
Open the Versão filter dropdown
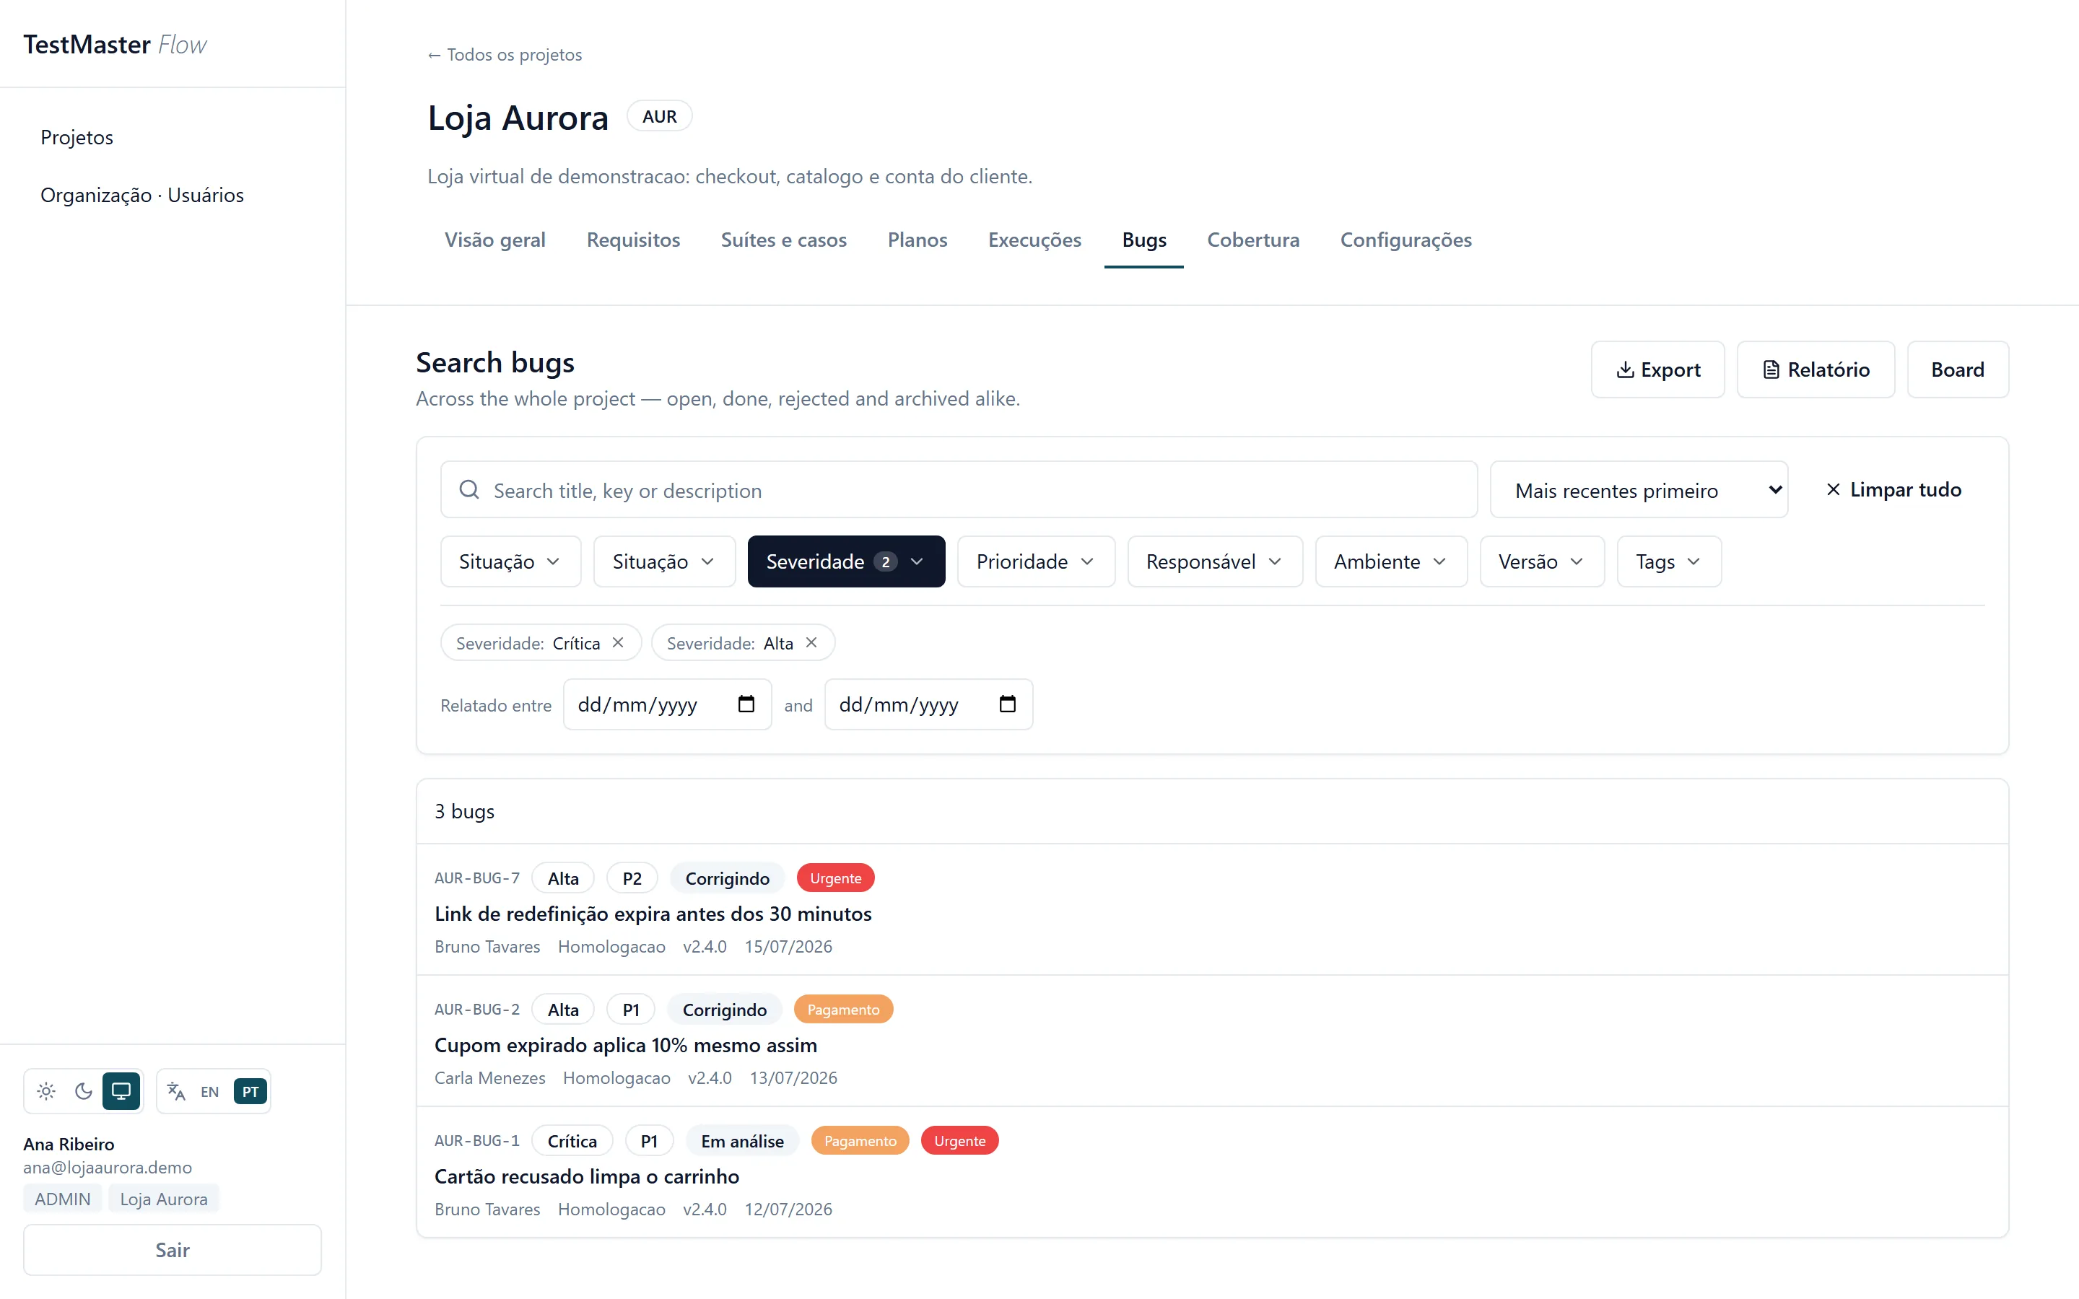coord(1542,561)
